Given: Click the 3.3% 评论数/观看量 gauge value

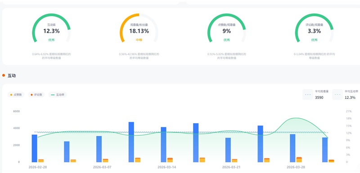Looking at the screenshot, I should (x=314, y=31).
